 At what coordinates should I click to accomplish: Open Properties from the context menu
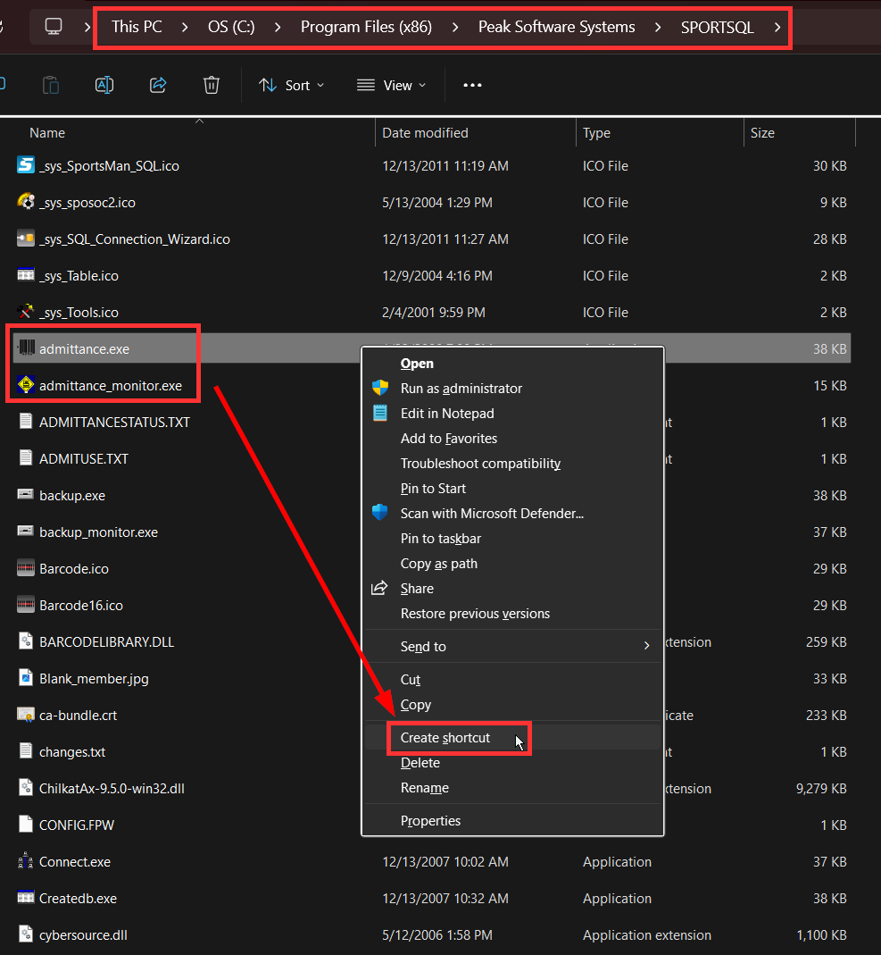point(430,821)
